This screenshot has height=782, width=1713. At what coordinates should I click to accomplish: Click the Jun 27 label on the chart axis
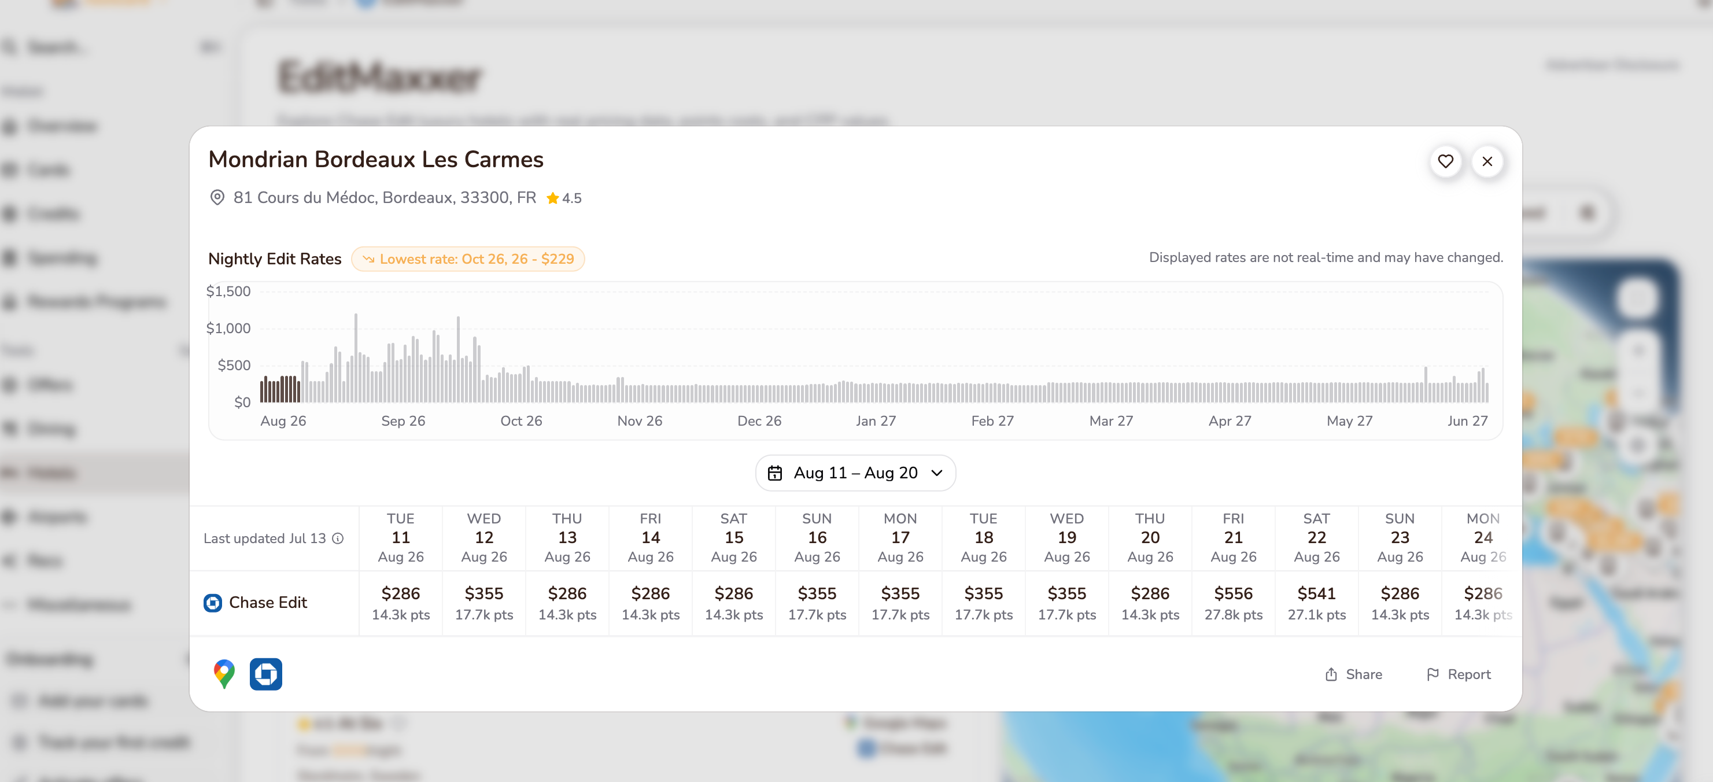[x=1468, y=421]
